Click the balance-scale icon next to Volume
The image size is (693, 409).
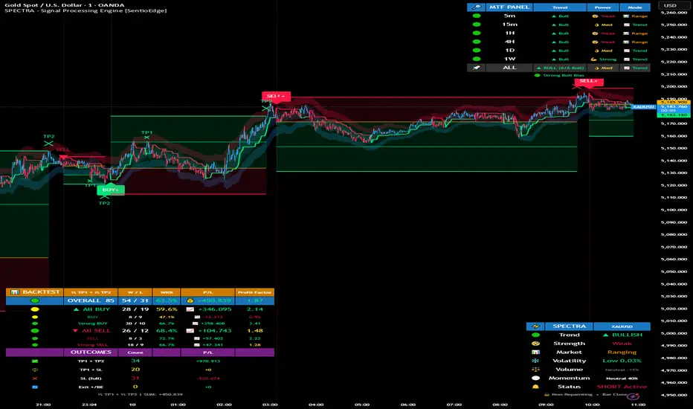535,369
